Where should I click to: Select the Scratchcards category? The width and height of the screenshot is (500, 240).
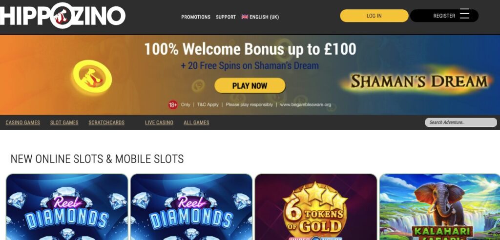(106, 122)
